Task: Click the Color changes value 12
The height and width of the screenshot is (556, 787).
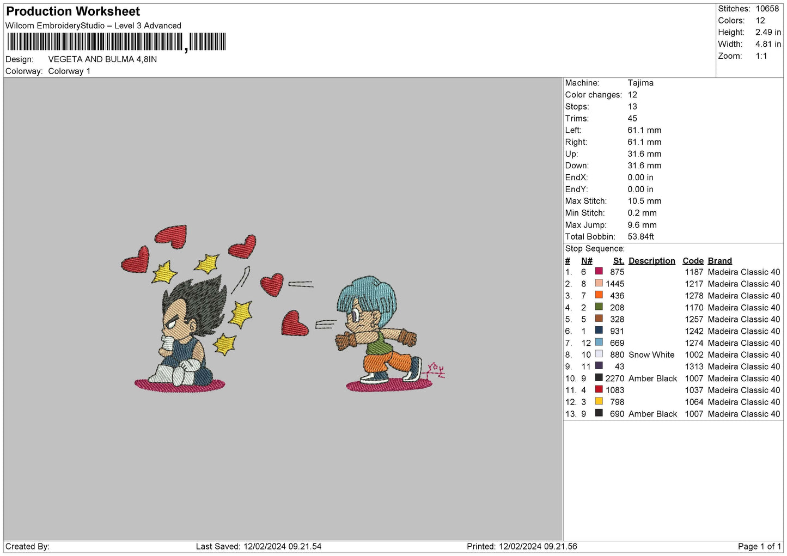Action: tap(632, 95)
